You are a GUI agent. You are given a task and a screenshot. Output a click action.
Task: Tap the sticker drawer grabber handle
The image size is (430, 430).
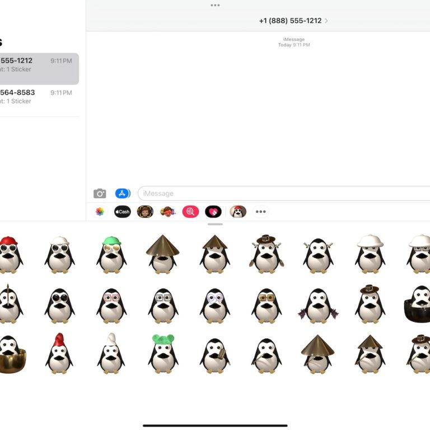pyautogui.click(x=215, y=224)
